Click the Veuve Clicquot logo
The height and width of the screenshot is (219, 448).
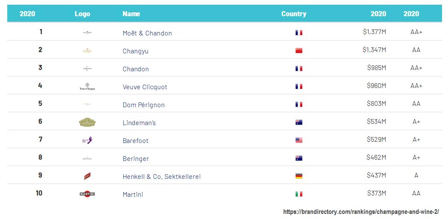click(87, 87)
